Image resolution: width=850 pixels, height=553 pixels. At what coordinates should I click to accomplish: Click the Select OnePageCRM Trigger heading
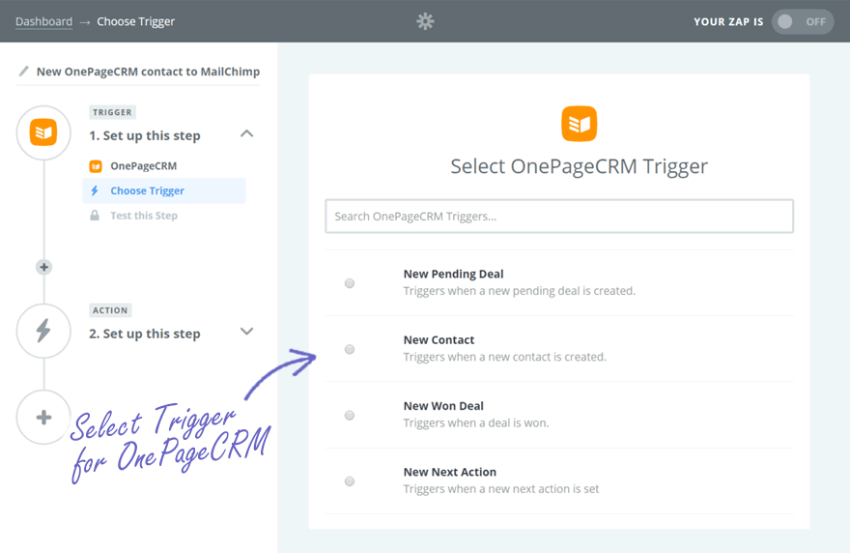579,166
